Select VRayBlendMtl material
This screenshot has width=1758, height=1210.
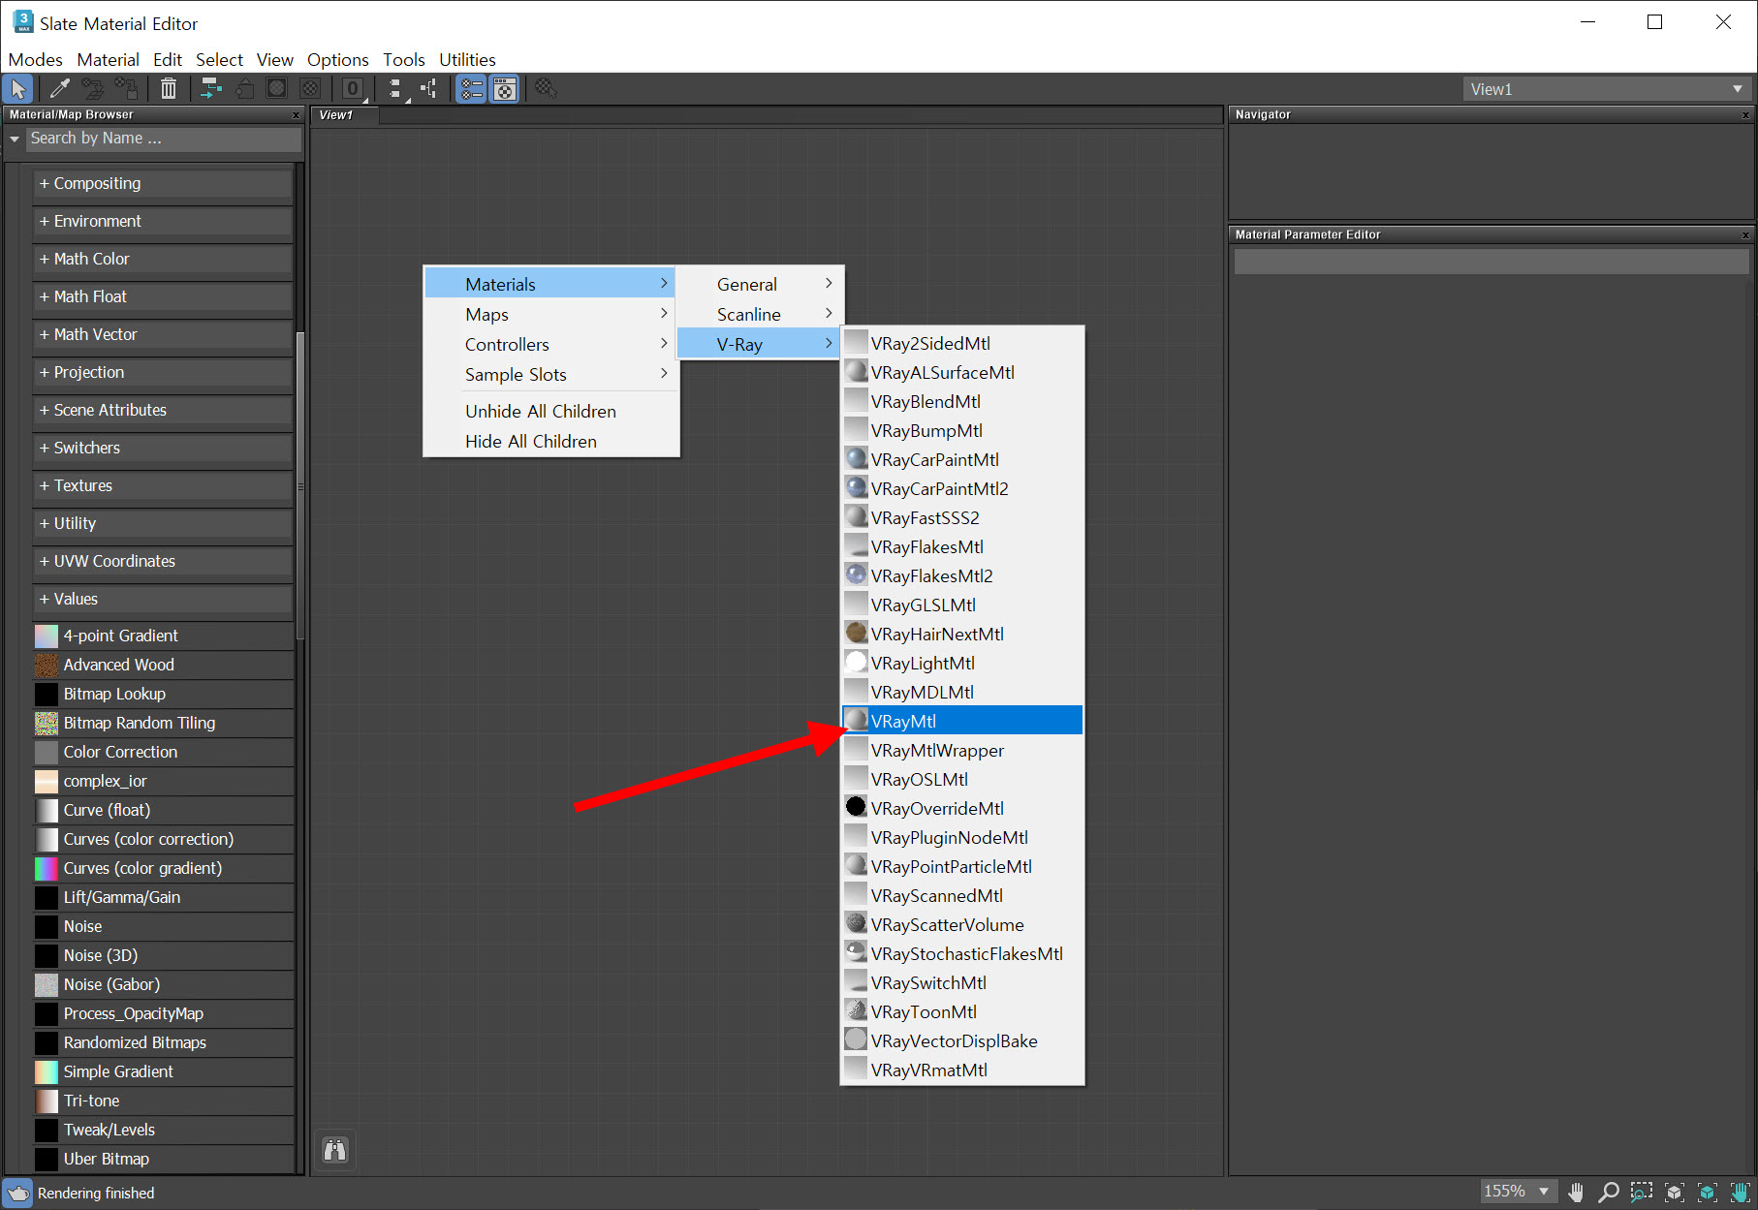(x=962, y=401)
